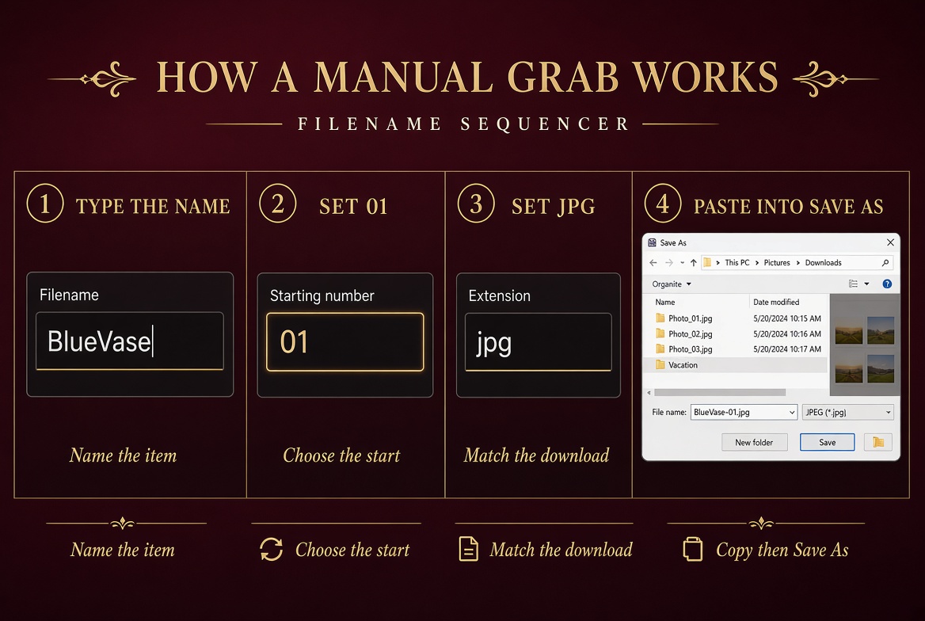Viewport: 925px width, 621px height.
Task: Click the Copy then Save As label
Action: click(x=782, y=551)
